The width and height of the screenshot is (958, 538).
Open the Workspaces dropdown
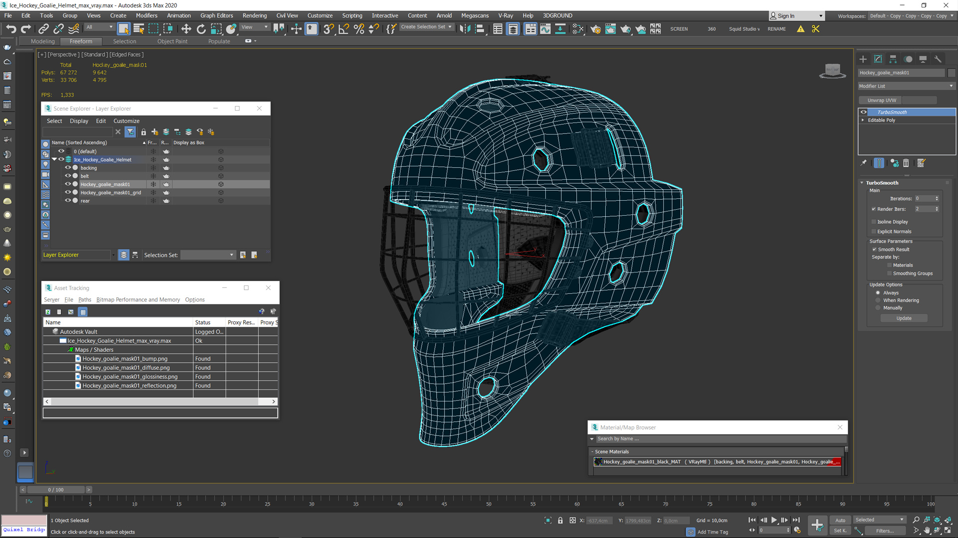click(911, 16)
